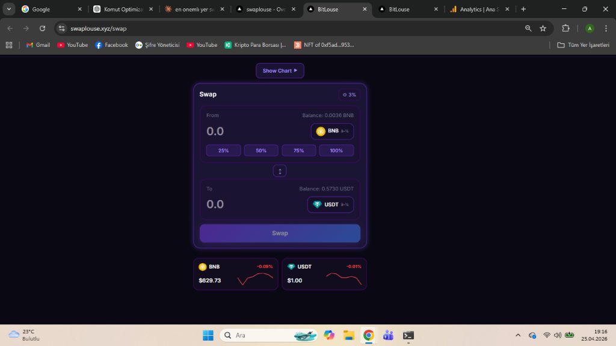Click the swap direction arrows icon
Image resolution: width=616 pixels, height=346 pixels.
[280, 171]
